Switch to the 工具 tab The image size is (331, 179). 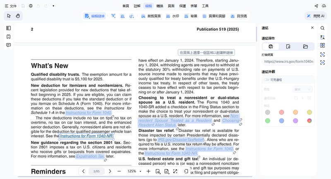[x=205, y=6]
